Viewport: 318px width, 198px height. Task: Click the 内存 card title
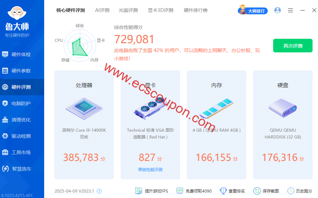[217, 85]
